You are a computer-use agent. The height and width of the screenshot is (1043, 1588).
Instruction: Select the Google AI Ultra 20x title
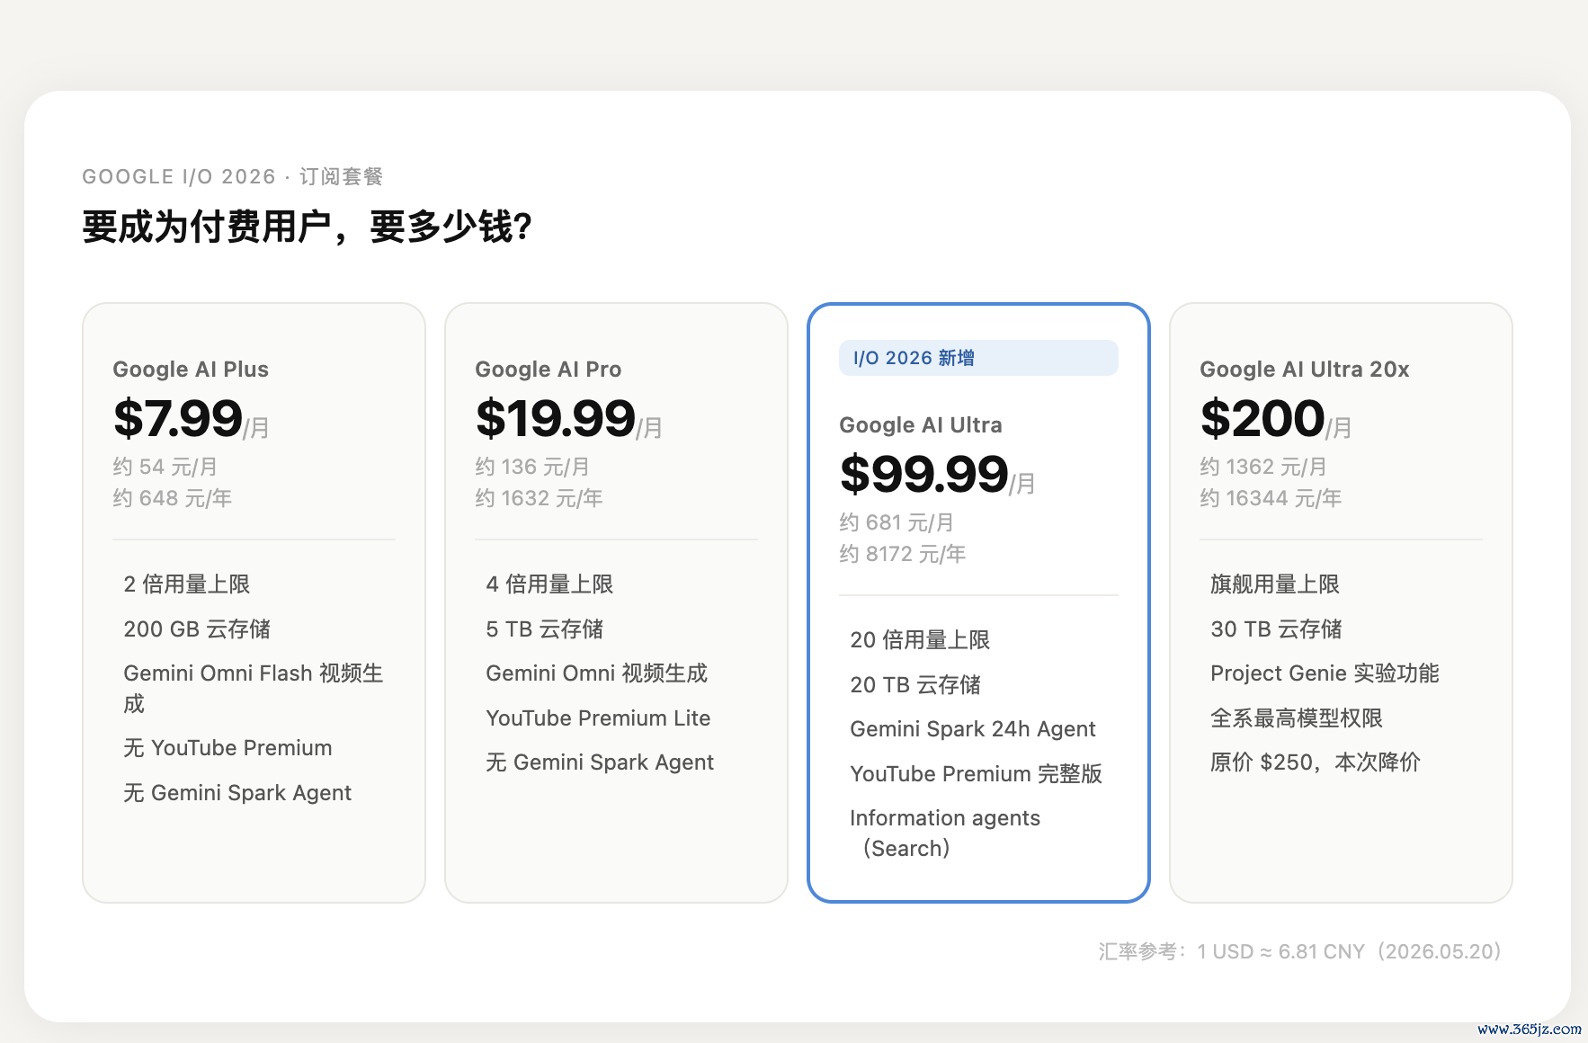click(1304, 370)
